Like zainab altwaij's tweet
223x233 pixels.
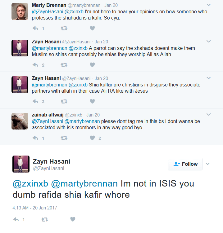tap(92, 138)
